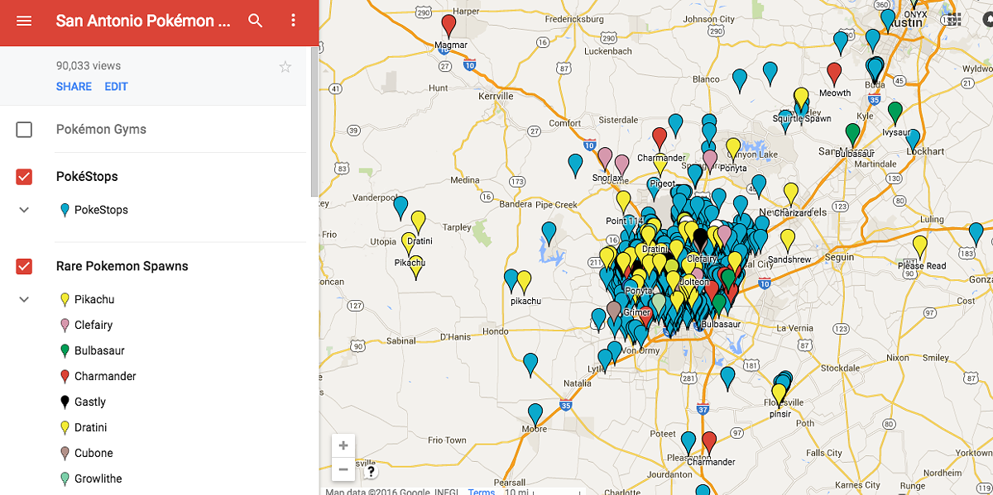Image resolution: width=993 pixels, height=495 pixels.
Task: Click the yellow Squirtle Spawn map pin
Action: click(801, 99)
